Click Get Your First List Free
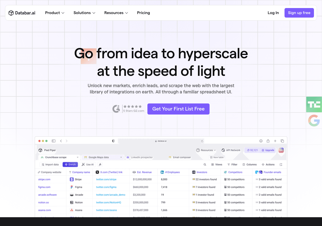Viewport: 322px width, 226px height. (x=178, y=109)
